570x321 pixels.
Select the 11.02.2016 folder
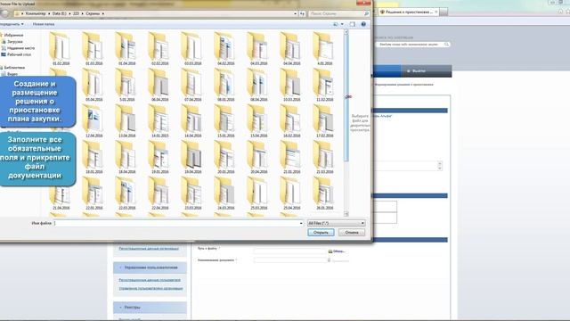click(324, 85)
